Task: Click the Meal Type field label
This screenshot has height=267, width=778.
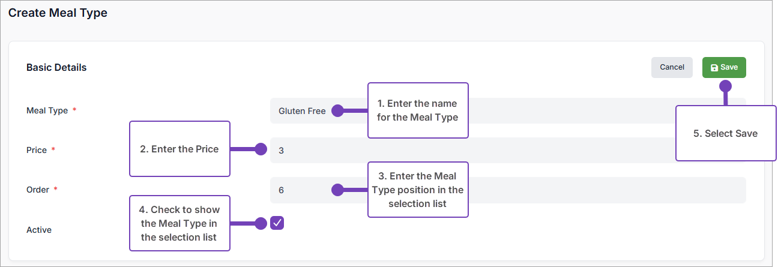Action: [x=47, y=110]
